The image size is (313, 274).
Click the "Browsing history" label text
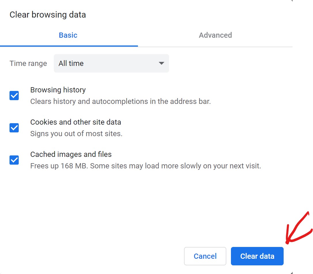(x=58, y=90)
